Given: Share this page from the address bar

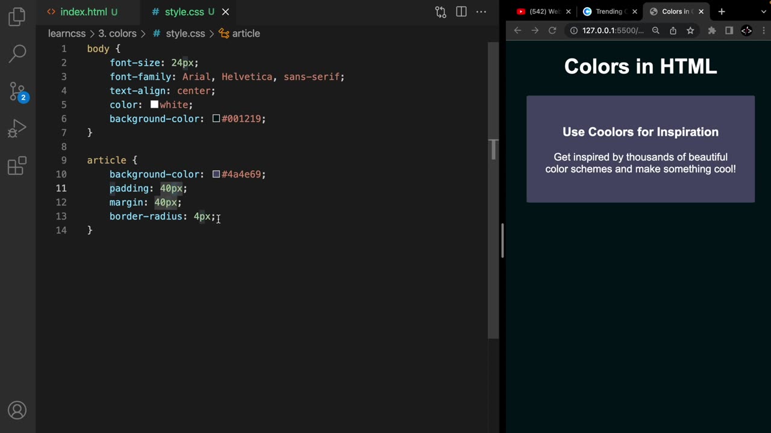Looking at the screenshot, I should [x=673, y=31].
